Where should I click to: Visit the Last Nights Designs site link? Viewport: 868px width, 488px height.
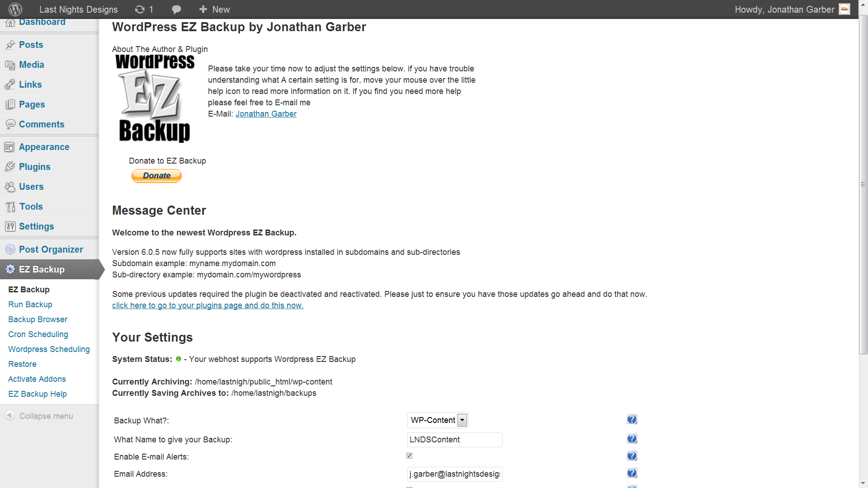pyautogui.click(x=78, y=9)
